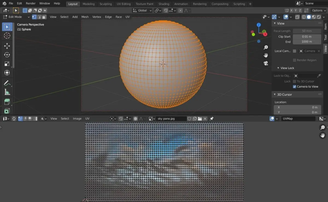Unlink the sky pano.jpg image with X icon

click(205, 119)
